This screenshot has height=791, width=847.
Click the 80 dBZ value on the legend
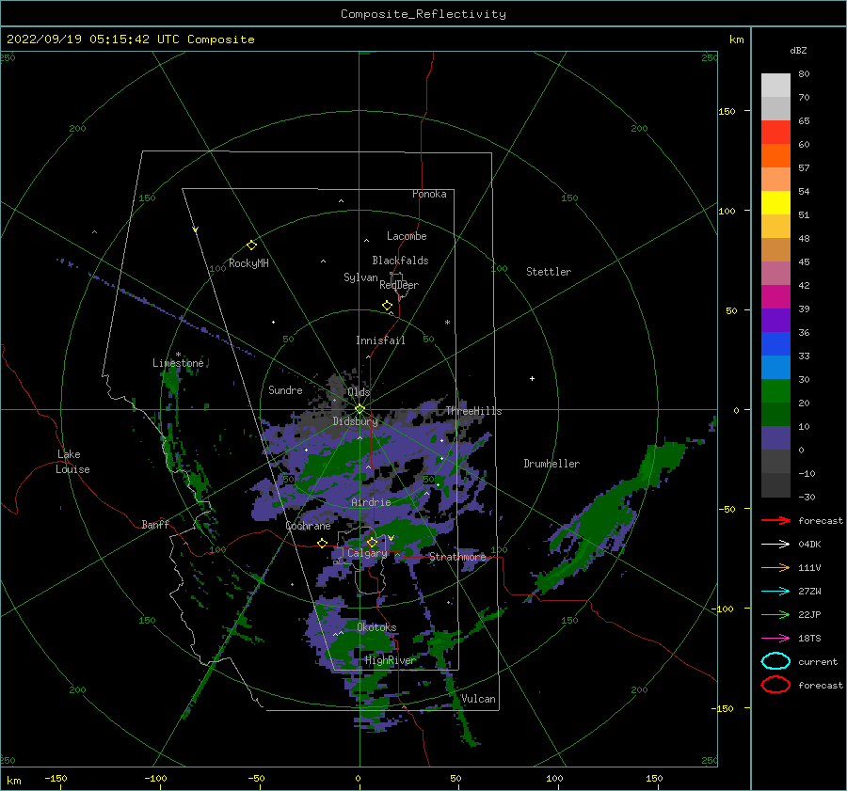coord(804,74)
